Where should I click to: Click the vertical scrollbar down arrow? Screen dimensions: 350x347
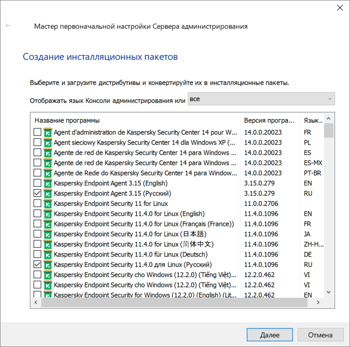(x=329, y=292)
